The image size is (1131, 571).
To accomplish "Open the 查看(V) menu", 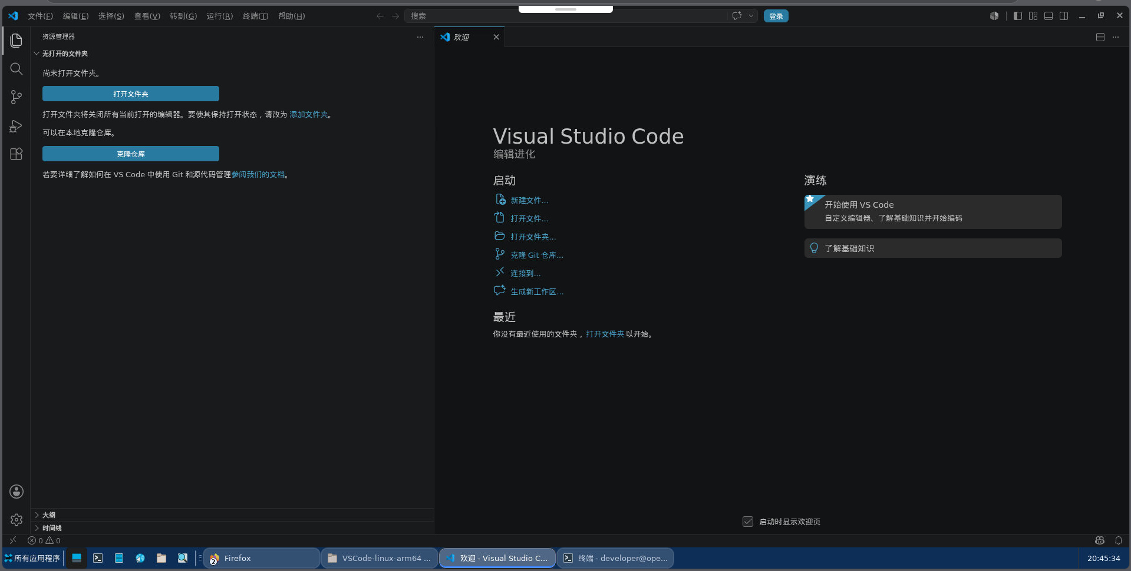I will click(147, 16).
